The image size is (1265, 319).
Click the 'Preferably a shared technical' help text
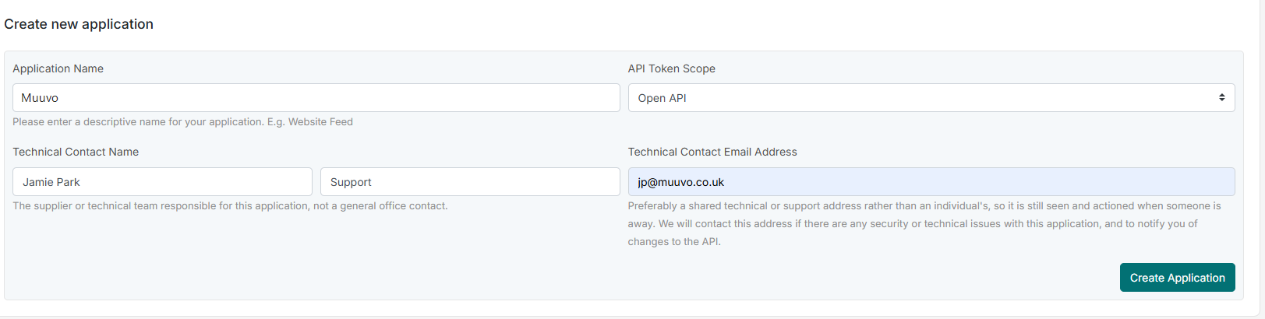click(924, 224)
